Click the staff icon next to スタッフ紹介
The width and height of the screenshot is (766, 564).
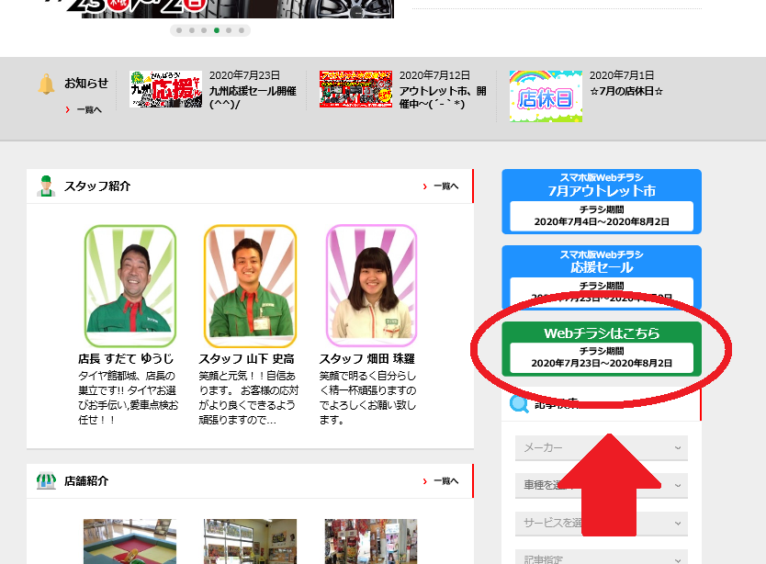46,186
